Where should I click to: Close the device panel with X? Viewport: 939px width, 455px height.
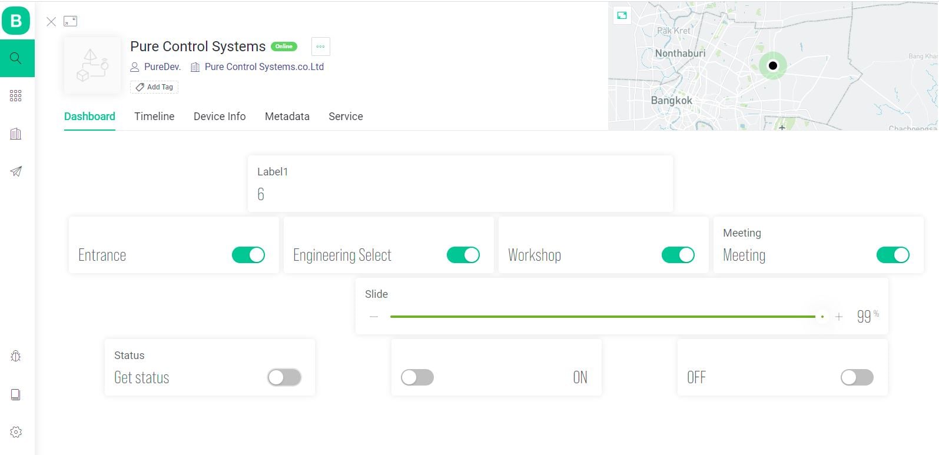51,22
